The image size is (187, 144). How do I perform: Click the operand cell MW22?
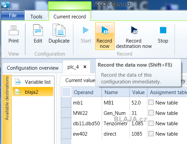point(86,113)
